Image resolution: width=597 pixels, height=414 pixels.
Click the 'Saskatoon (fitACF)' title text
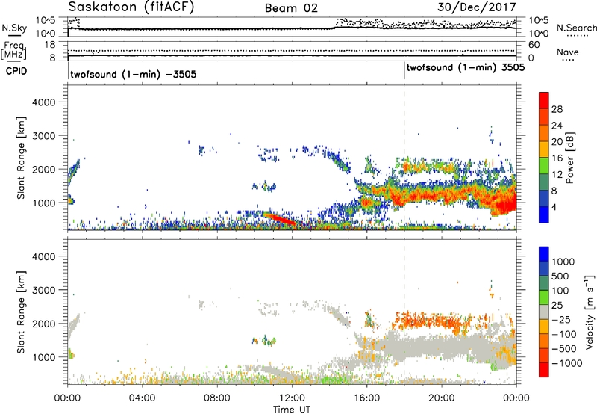point(131,7)
